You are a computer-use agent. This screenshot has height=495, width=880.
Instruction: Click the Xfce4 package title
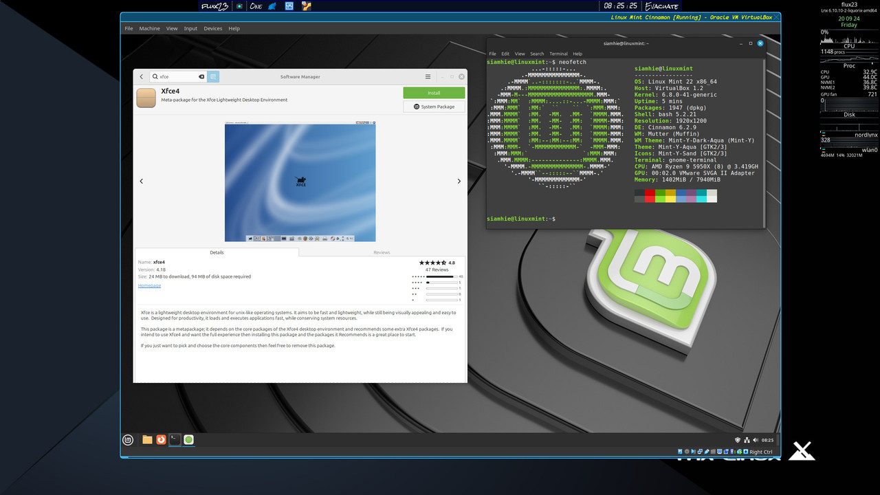pyautogui.click(x=170, y=91)
